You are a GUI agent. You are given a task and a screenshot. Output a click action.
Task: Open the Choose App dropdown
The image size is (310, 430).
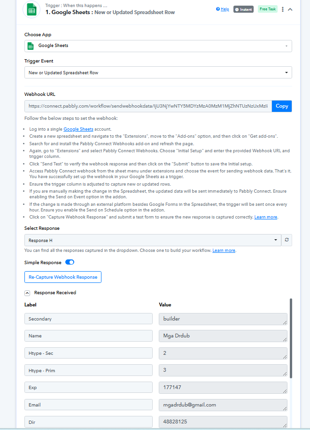tap(158, 46)
